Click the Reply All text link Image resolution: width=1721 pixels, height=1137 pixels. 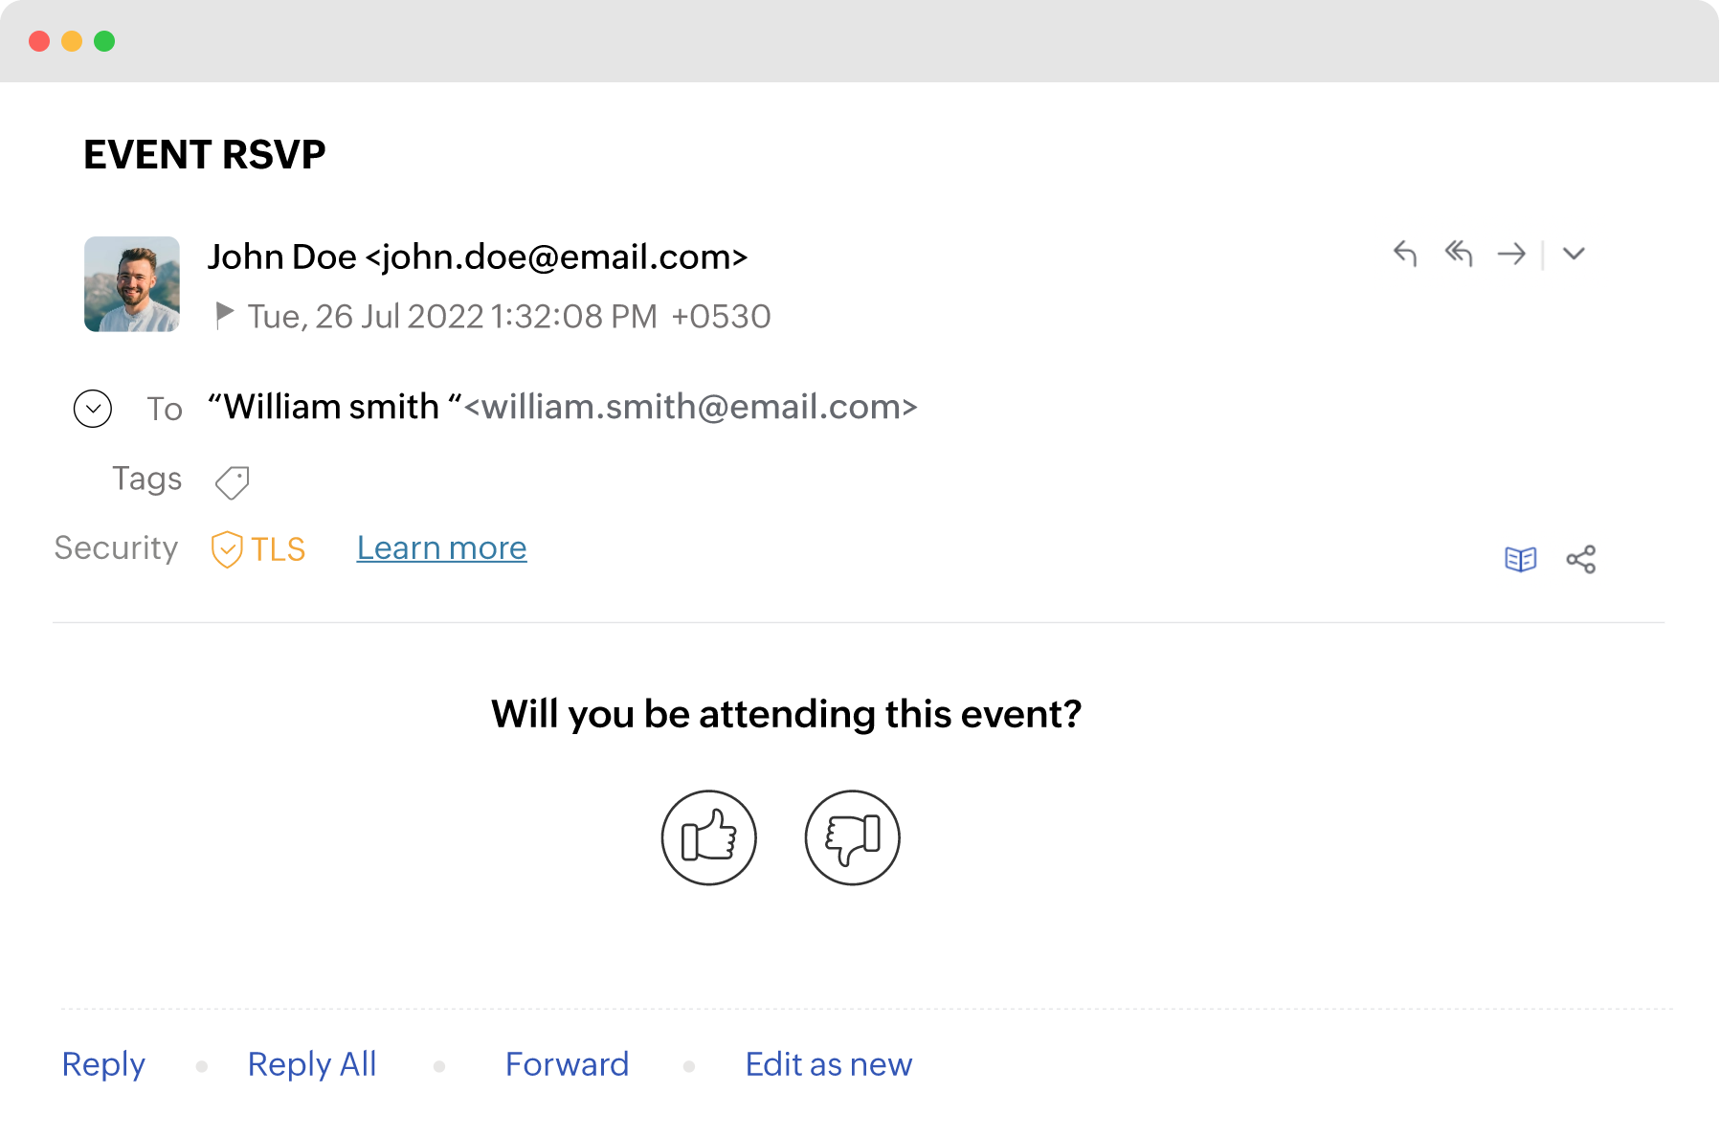click(x=312, y=1064)
